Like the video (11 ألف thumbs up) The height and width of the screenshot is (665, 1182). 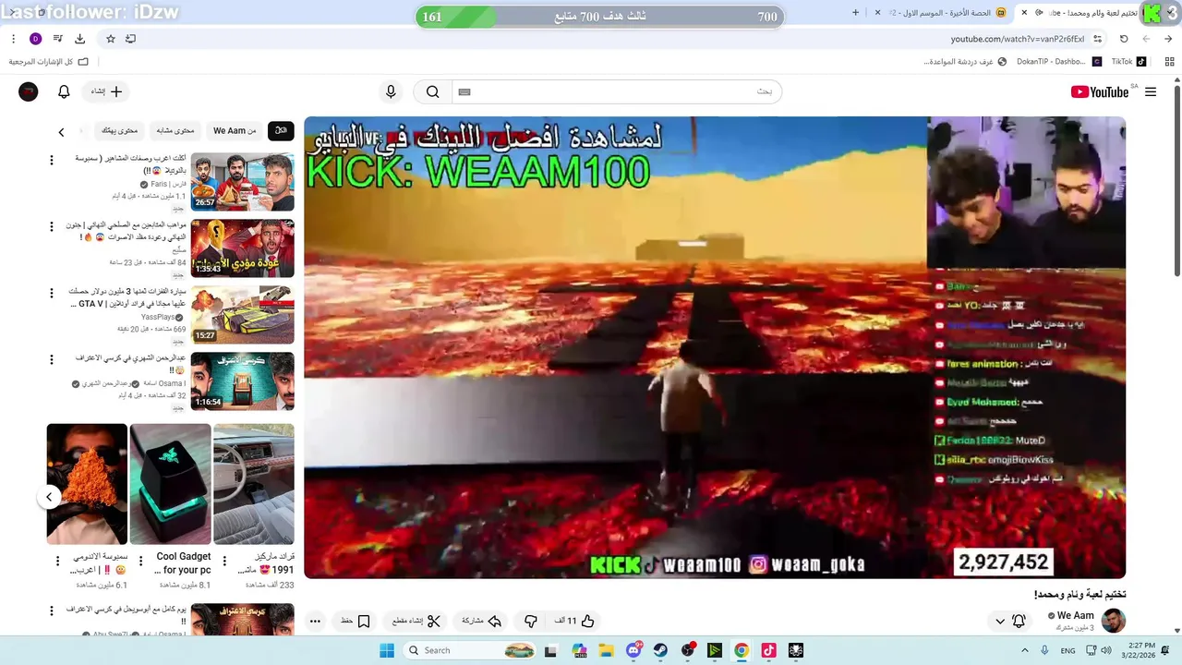[x=574, y=621]
